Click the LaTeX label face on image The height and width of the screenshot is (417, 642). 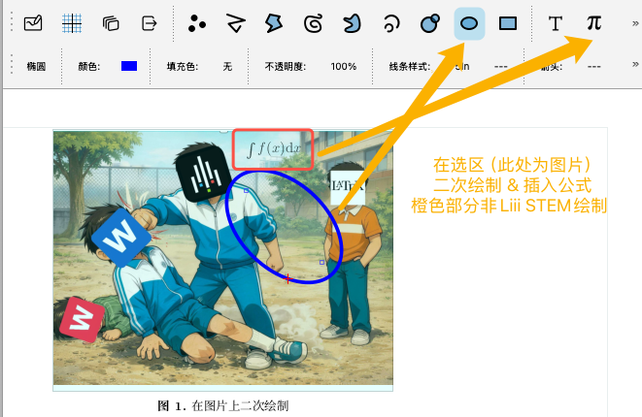coord(348,186)
